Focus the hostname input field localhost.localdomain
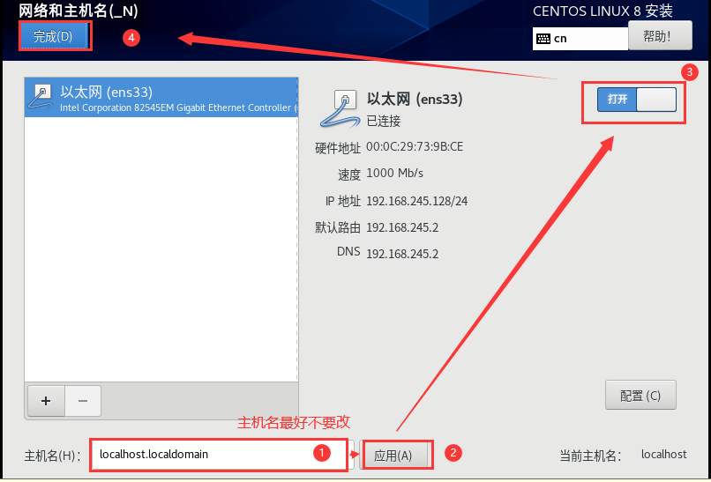 coord(222,455)
